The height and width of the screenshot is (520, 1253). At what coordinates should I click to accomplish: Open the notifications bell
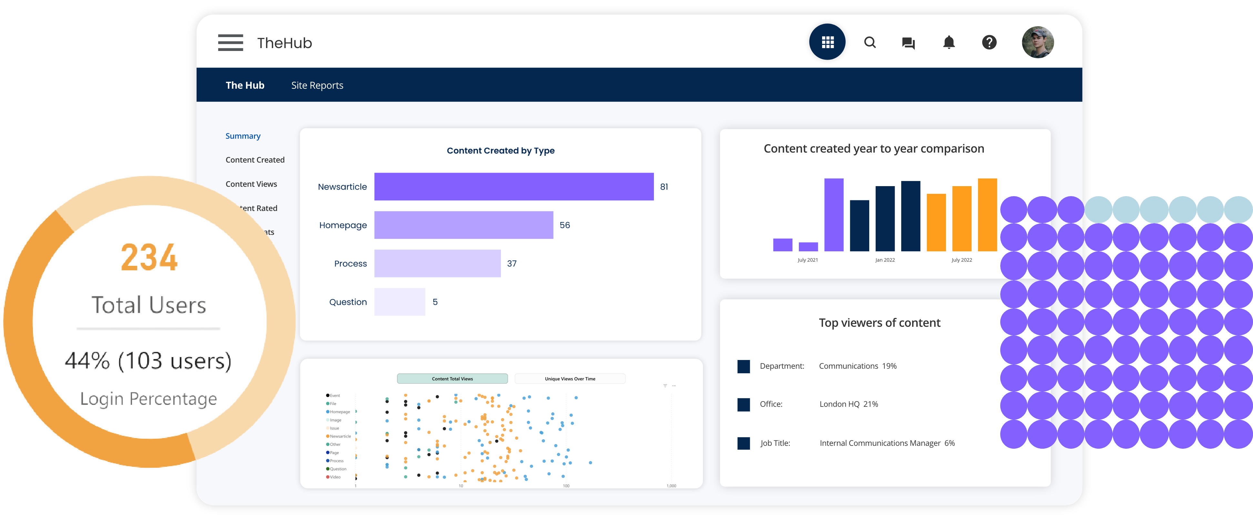pos(949,43)
